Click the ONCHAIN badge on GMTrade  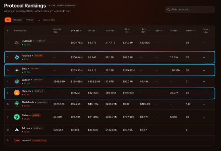coord(40,41)
